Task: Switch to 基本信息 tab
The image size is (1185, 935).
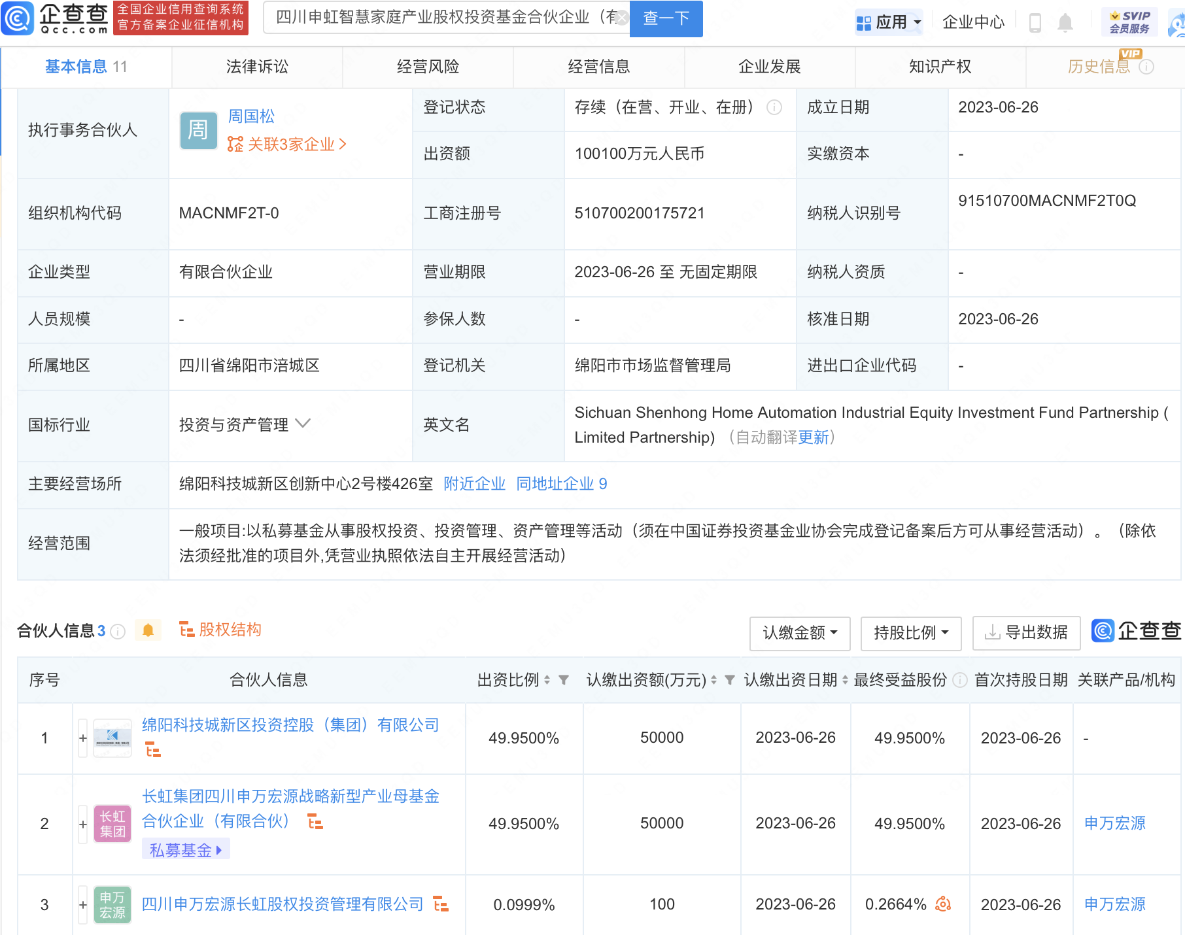Action: coord(86,67)
